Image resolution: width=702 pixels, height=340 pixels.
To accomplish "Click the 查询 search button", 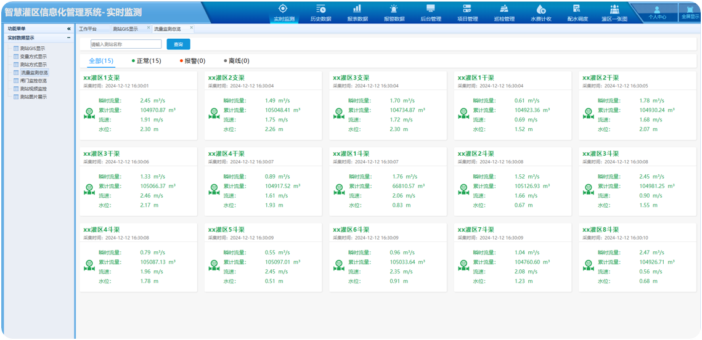I will click(178, 44).
